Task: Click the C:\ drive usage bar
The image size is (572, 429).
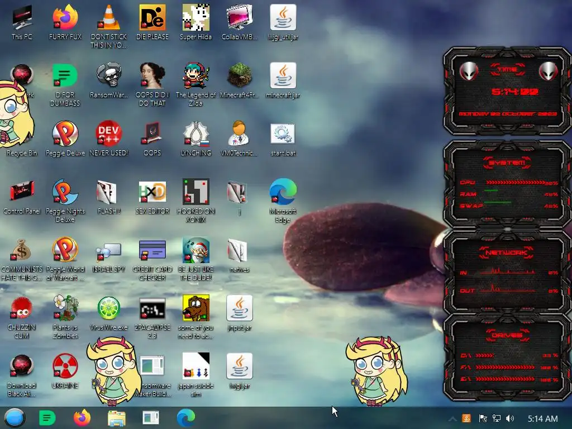Action: coord(485,355)
